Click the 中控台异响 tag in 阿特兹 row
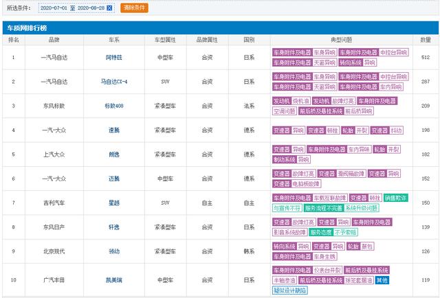This screenshot has height=298, width=440. [x=394, y=52]
